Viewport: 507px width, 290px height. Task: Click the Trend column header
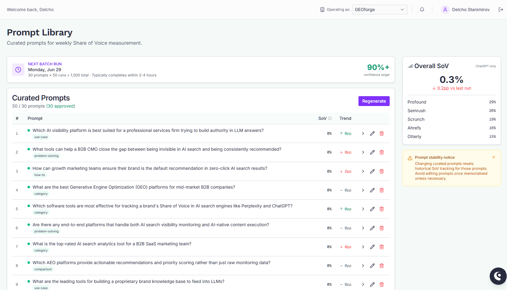point(346,118)
